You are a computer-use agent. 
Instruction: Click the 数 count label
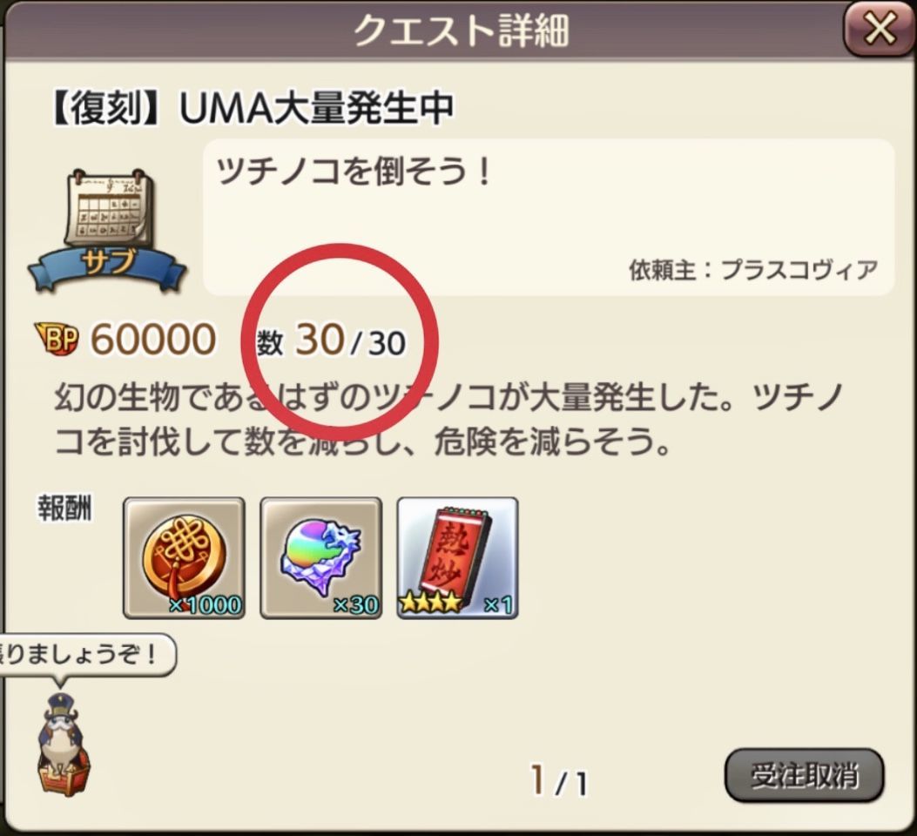tap(270, 342)
